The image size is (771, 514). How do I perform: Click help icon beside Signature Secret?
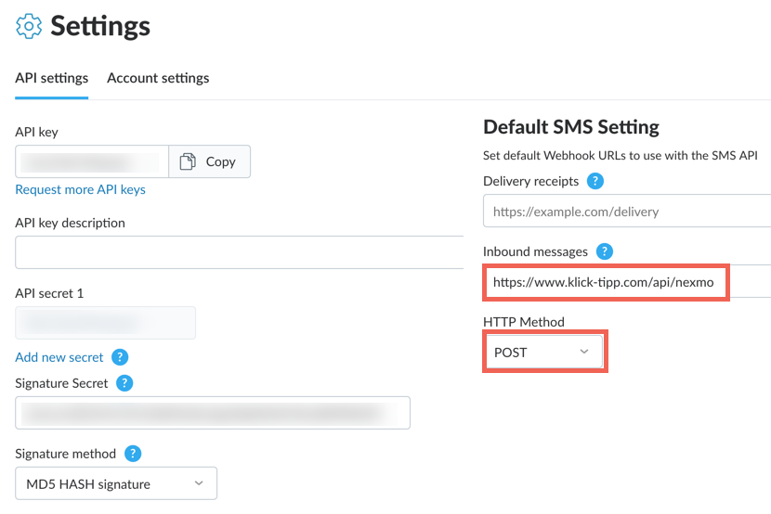124,383
